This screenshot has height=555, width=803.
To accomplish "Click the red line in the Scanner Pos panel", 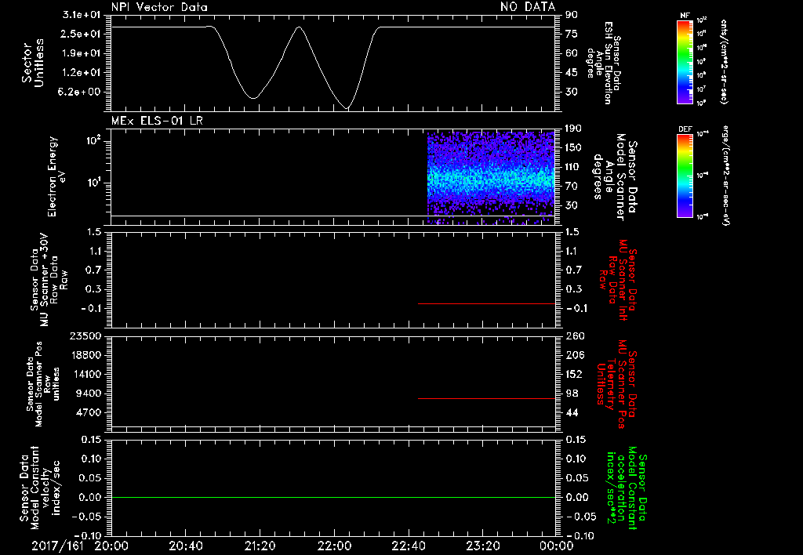I will [x=486, y=398].
